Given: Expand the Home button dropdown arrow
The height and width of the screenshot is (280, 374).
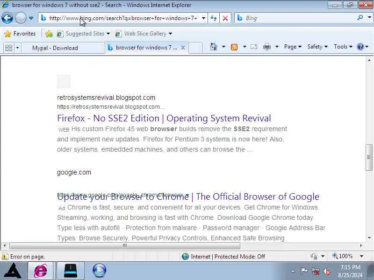Looking at the screenshot, I should coord(223,47).
